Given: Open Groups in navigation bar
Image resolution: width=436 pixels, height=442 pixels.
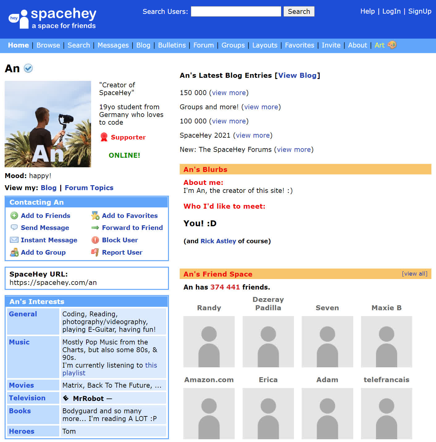Looking at the screenshot, I should (233, 45).
